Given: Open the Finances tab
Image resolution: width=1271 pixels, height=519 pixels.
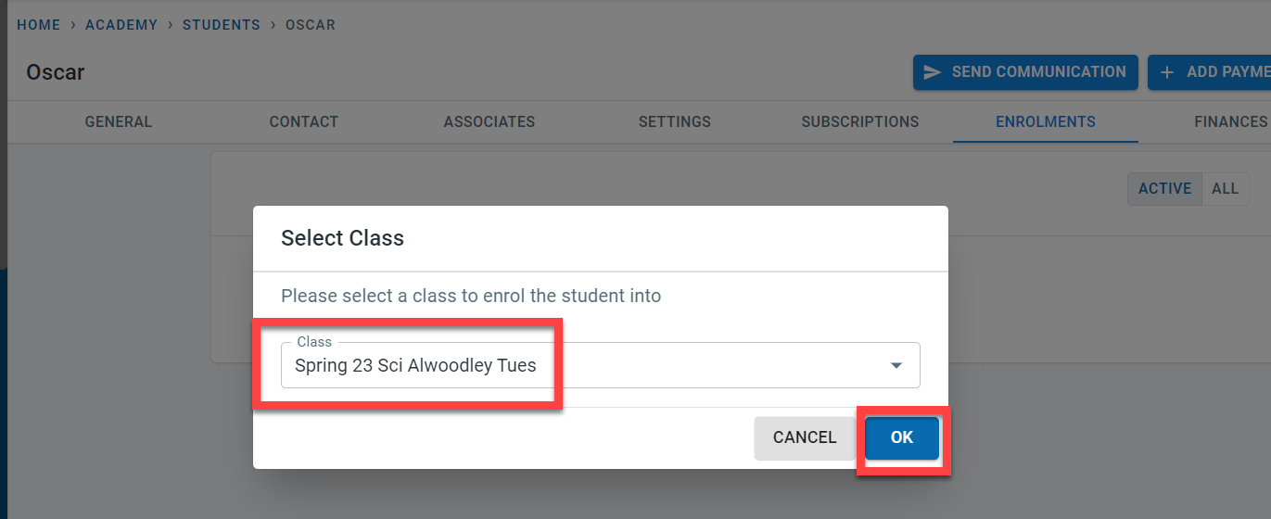Looking at the screenshot, I should coord(1230,121).
